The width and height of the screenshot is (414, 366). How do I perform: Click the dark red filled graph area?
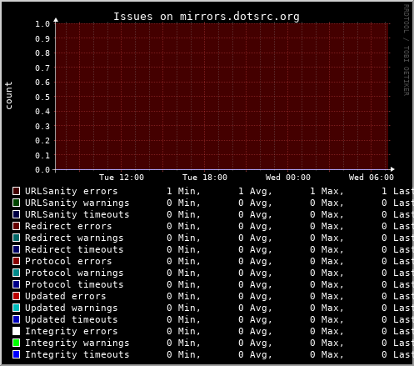tap(222, 97)
